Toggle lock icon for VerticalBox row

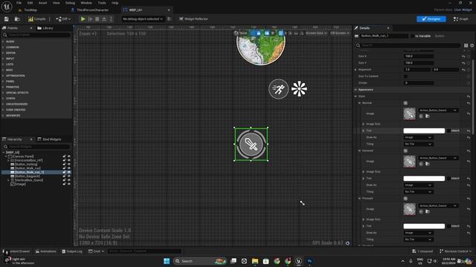click(x=65, y=180)
